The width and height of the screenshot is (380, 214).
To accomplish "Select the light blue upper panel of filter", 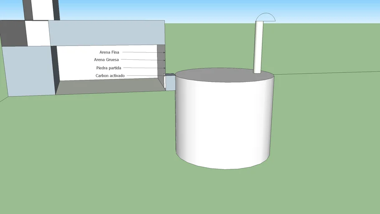I will point(106,32).
